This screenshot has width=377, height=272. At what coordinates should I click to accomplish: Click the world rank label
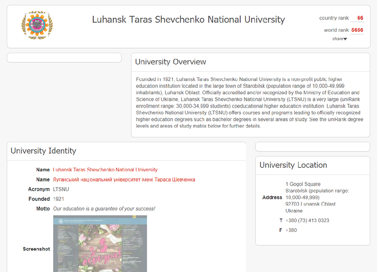coord(336,30)
